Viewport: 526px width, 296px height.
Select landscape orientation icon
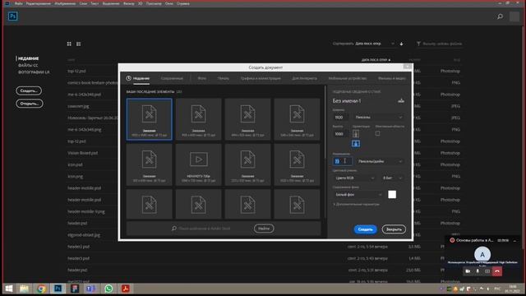point(356,144)
